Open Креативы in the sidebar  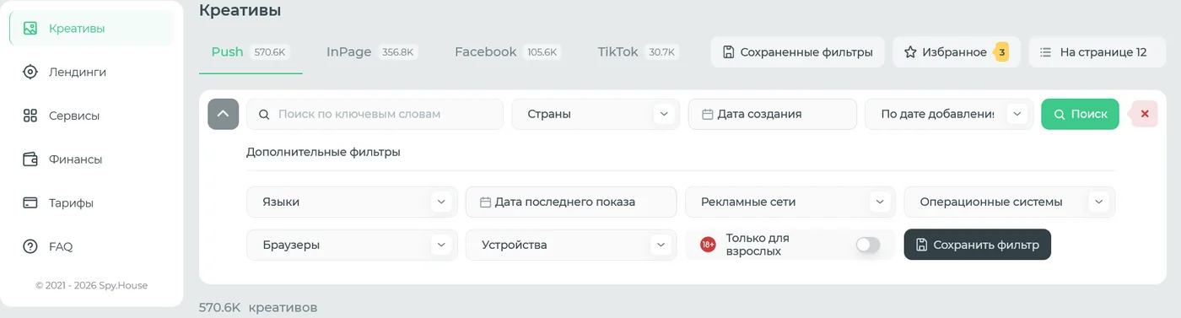click(x=92, y=29)
